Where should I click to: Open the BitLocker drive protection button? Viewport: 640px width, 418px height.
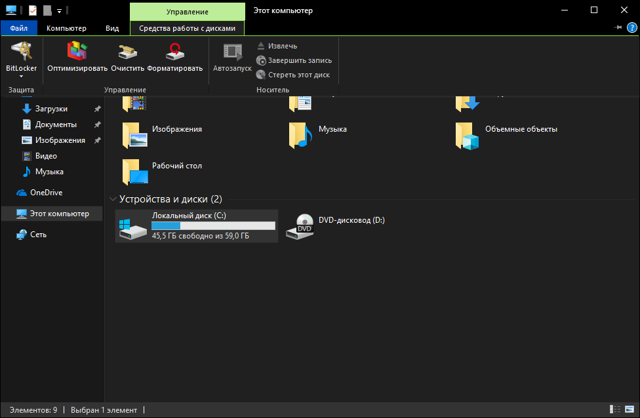point(21,59)
